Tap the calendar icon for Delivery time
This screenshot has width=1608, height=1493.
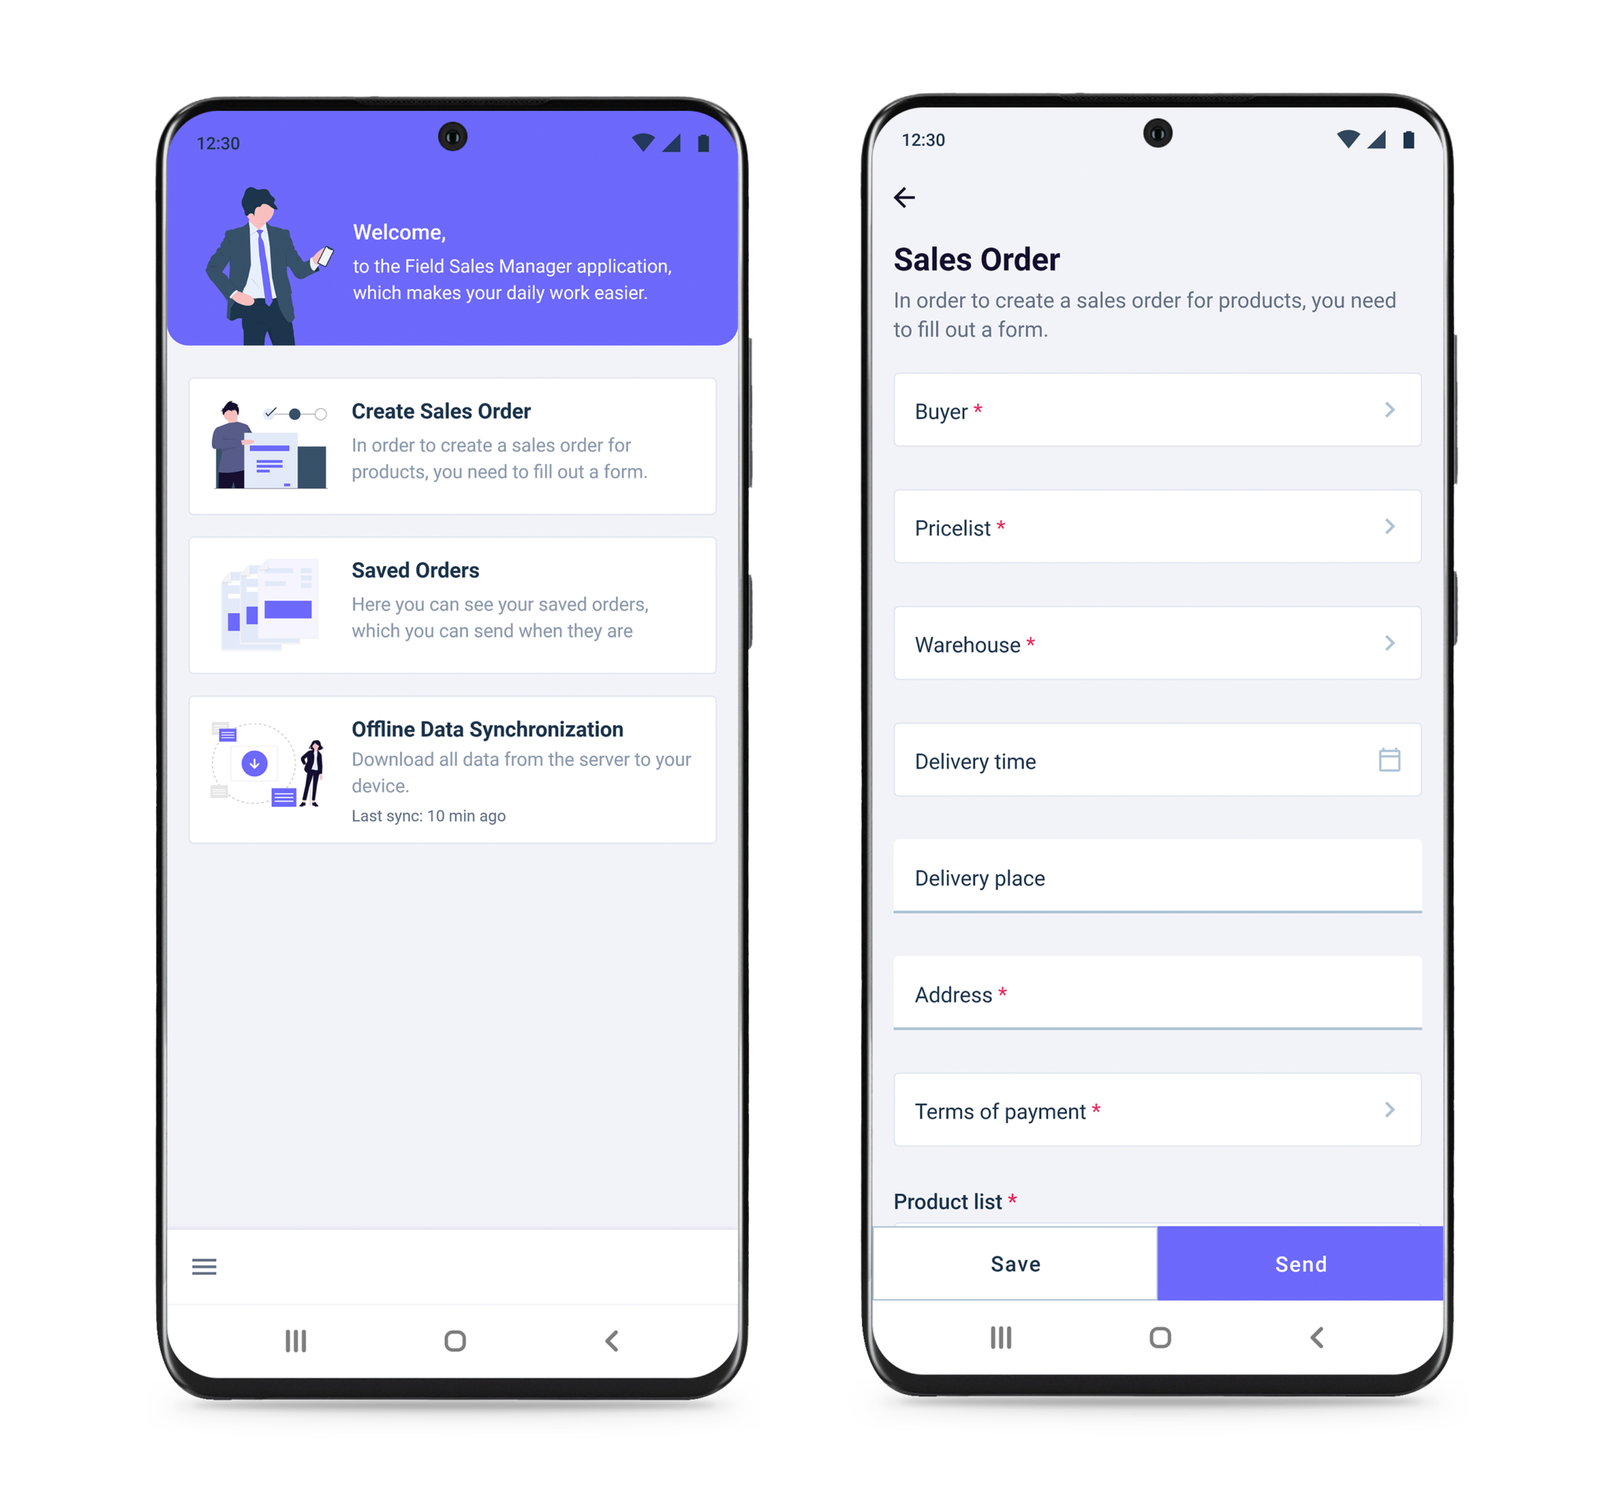pyautogui.click(x=1389, y=759)
